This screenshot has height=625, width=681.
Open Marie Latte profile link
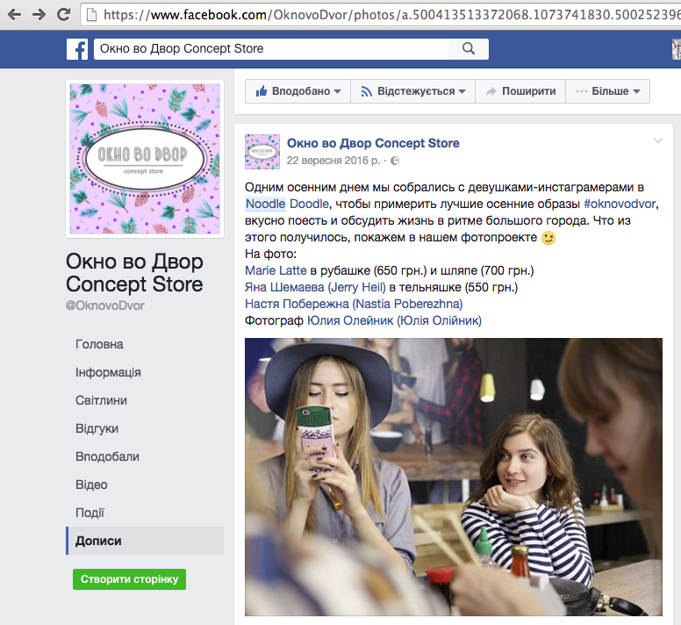[276, 270]
